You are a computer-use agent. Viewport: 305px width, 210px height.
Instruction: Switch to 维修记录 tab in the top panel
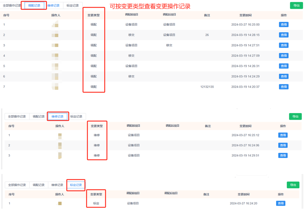(x=53, y=5)
